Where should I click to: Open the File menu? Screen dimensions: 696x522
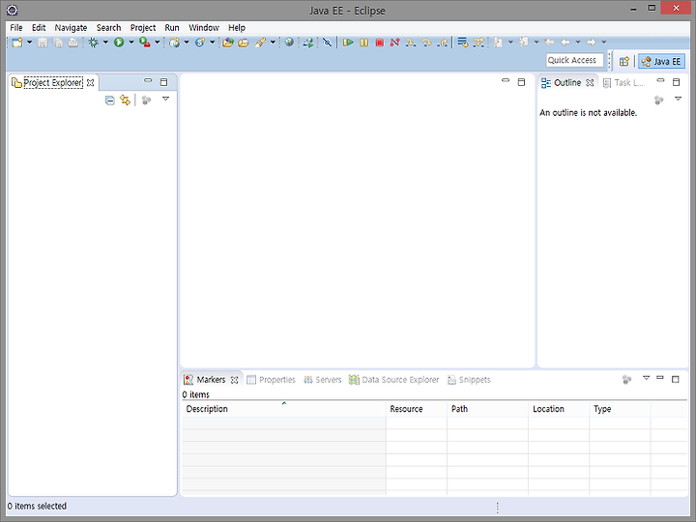click(x=16, y=27)
